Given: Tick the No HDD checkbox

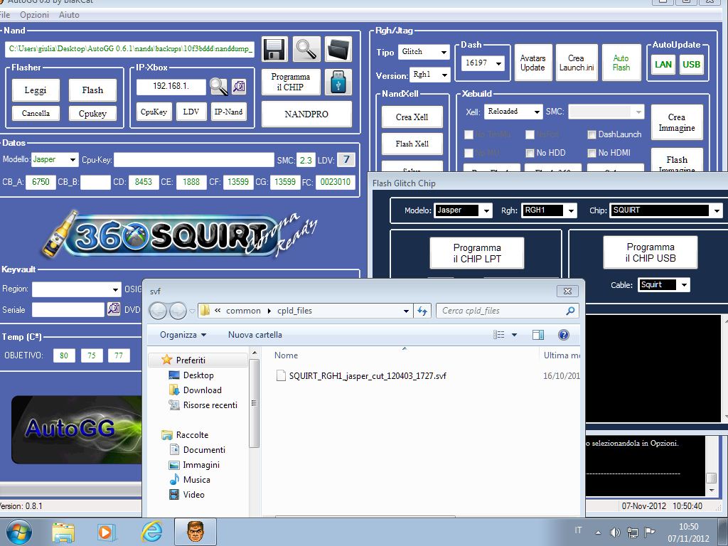Looking at the screenshot, I should (x=530, y=153).
